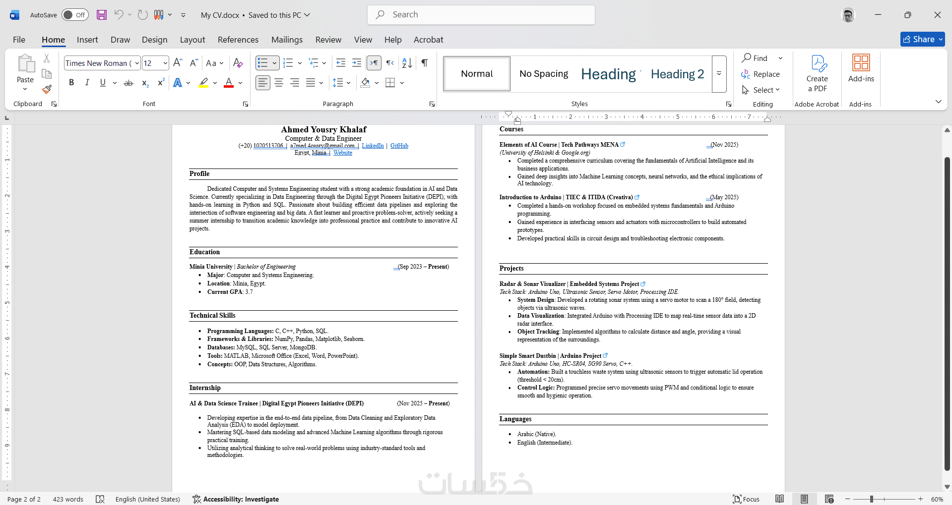Image resolution: width=952 pixels, height=505 pixels.
Task: Click the Cut scissors icon
Action: tap(47, 58)
